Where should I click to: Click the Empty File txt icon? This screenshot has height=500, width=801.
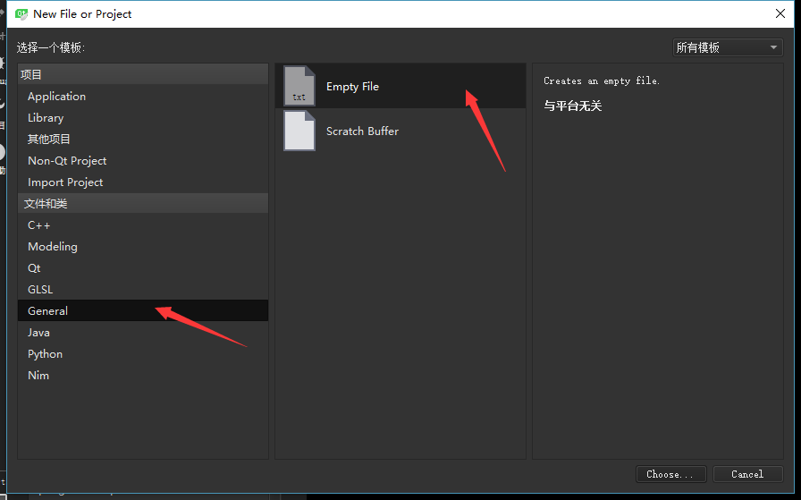pyautogui.click(x=299, y=86)
